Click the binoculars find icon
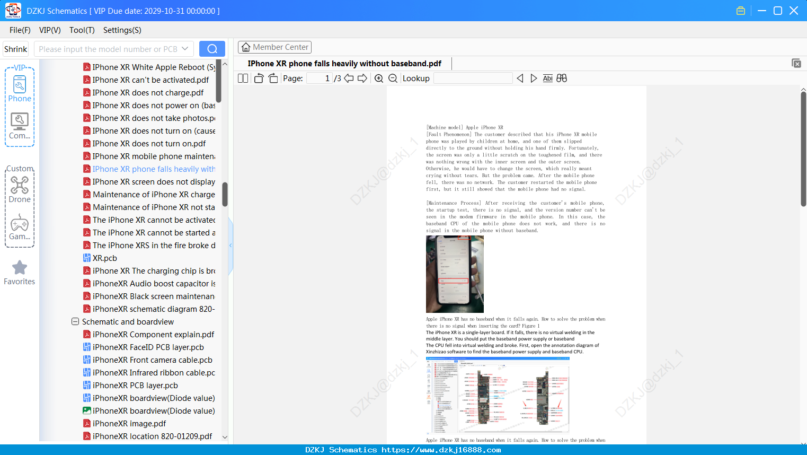This screenshot has height=455, width=807. pos(562,78)
